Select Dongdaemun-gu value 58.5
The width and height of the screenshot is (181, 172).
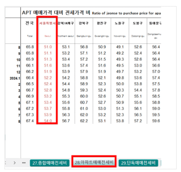click(x=156, y=96)
